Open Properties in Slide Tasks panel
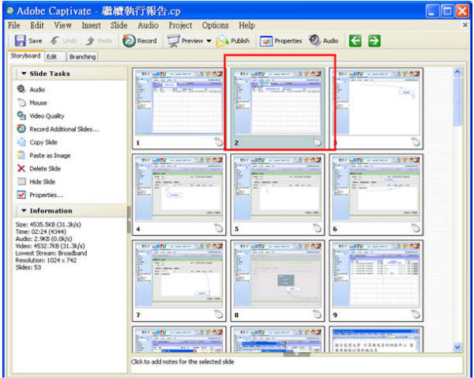 click(x=40, y=195)
